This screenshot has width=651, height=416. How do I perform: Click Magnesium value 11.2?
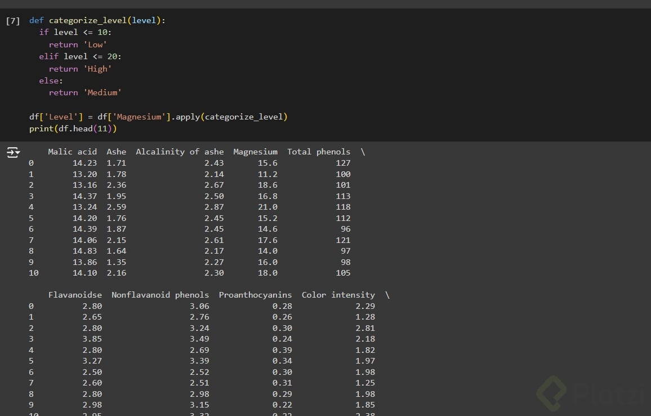click(268, 174)
